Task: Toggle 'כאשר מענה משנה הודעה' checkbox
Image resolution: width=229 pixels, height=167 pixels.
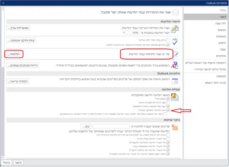Action: click(x=168, y=154)
